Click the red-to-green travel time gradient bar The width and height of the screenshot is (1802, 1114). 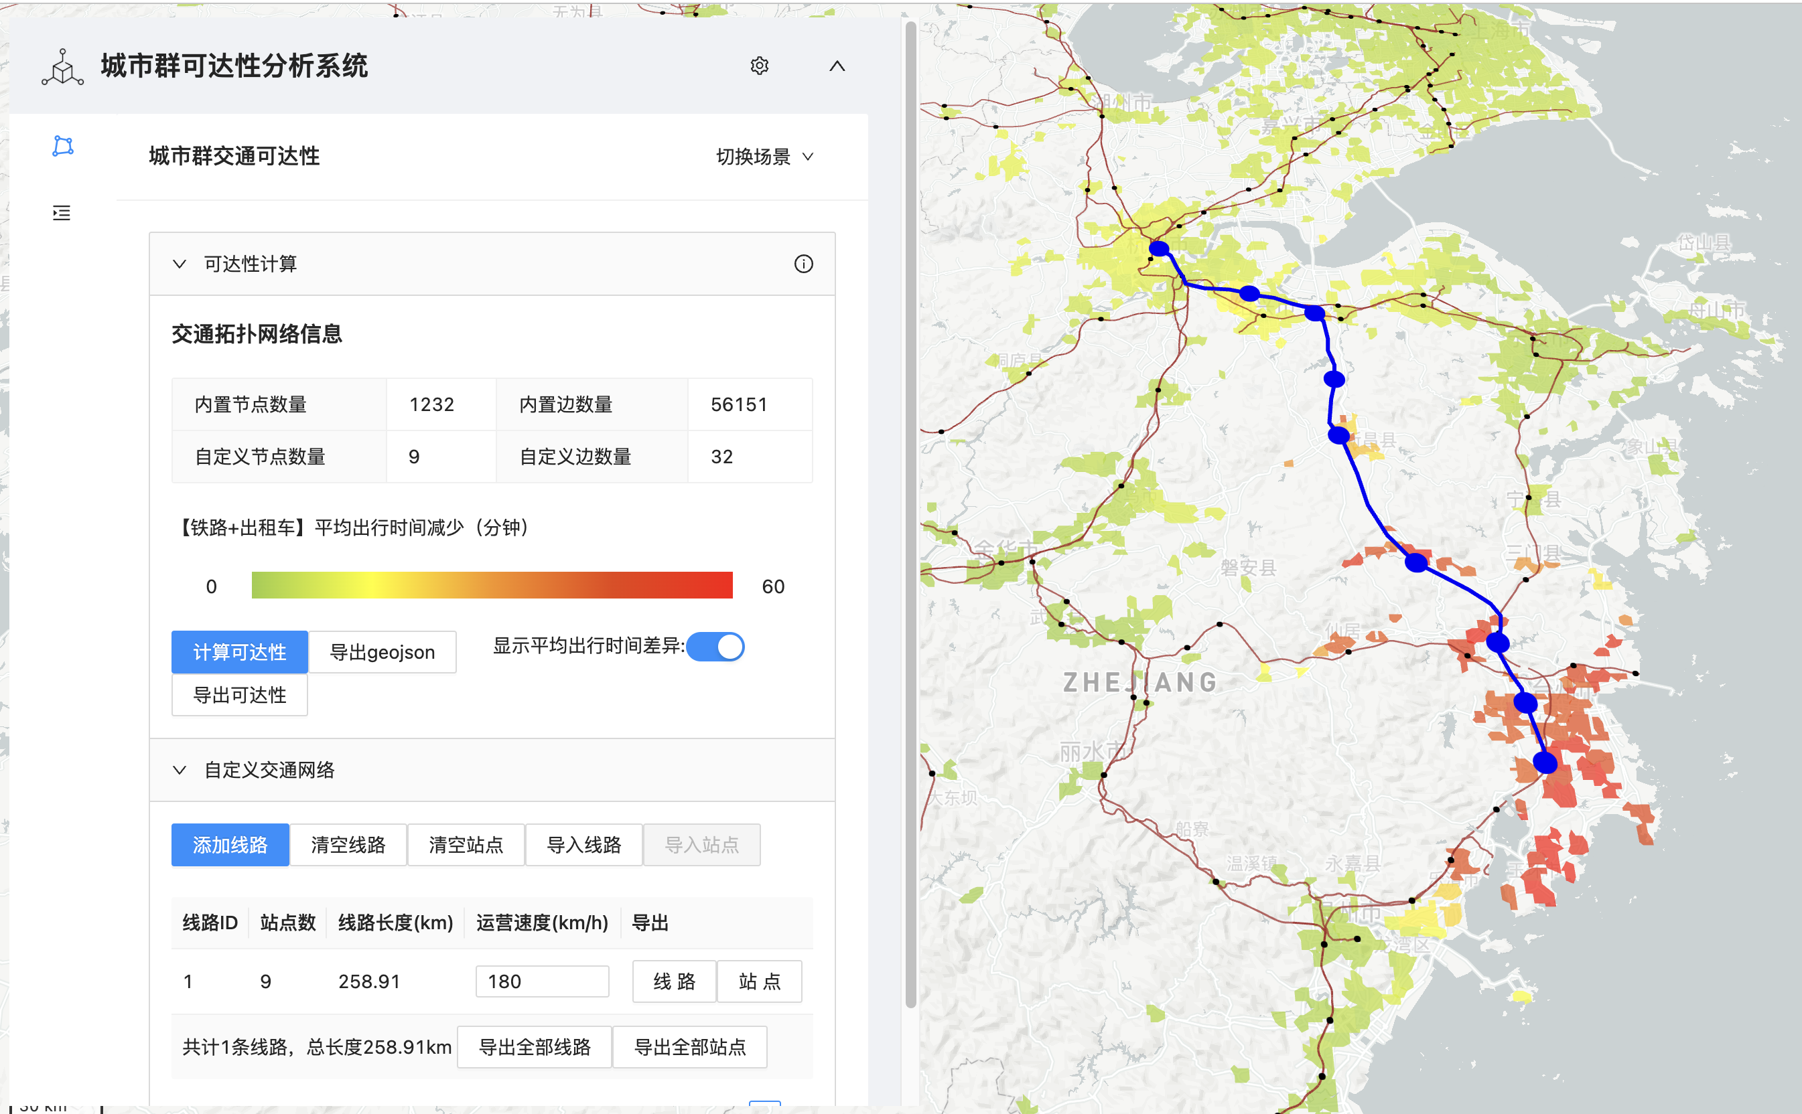492,586
